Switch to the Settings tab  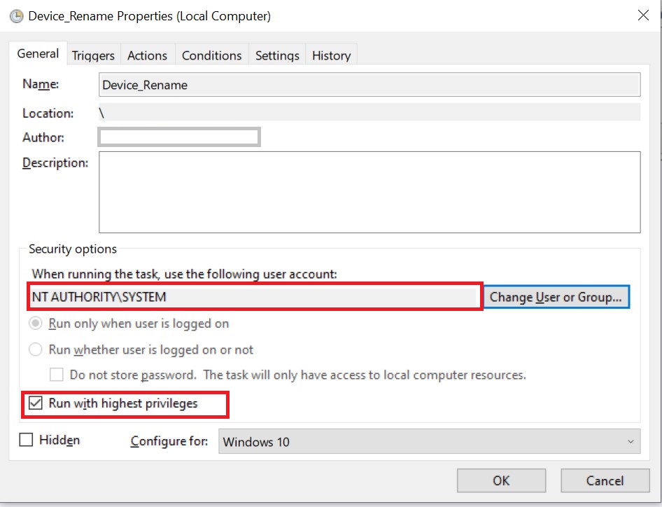click(276, 55)
